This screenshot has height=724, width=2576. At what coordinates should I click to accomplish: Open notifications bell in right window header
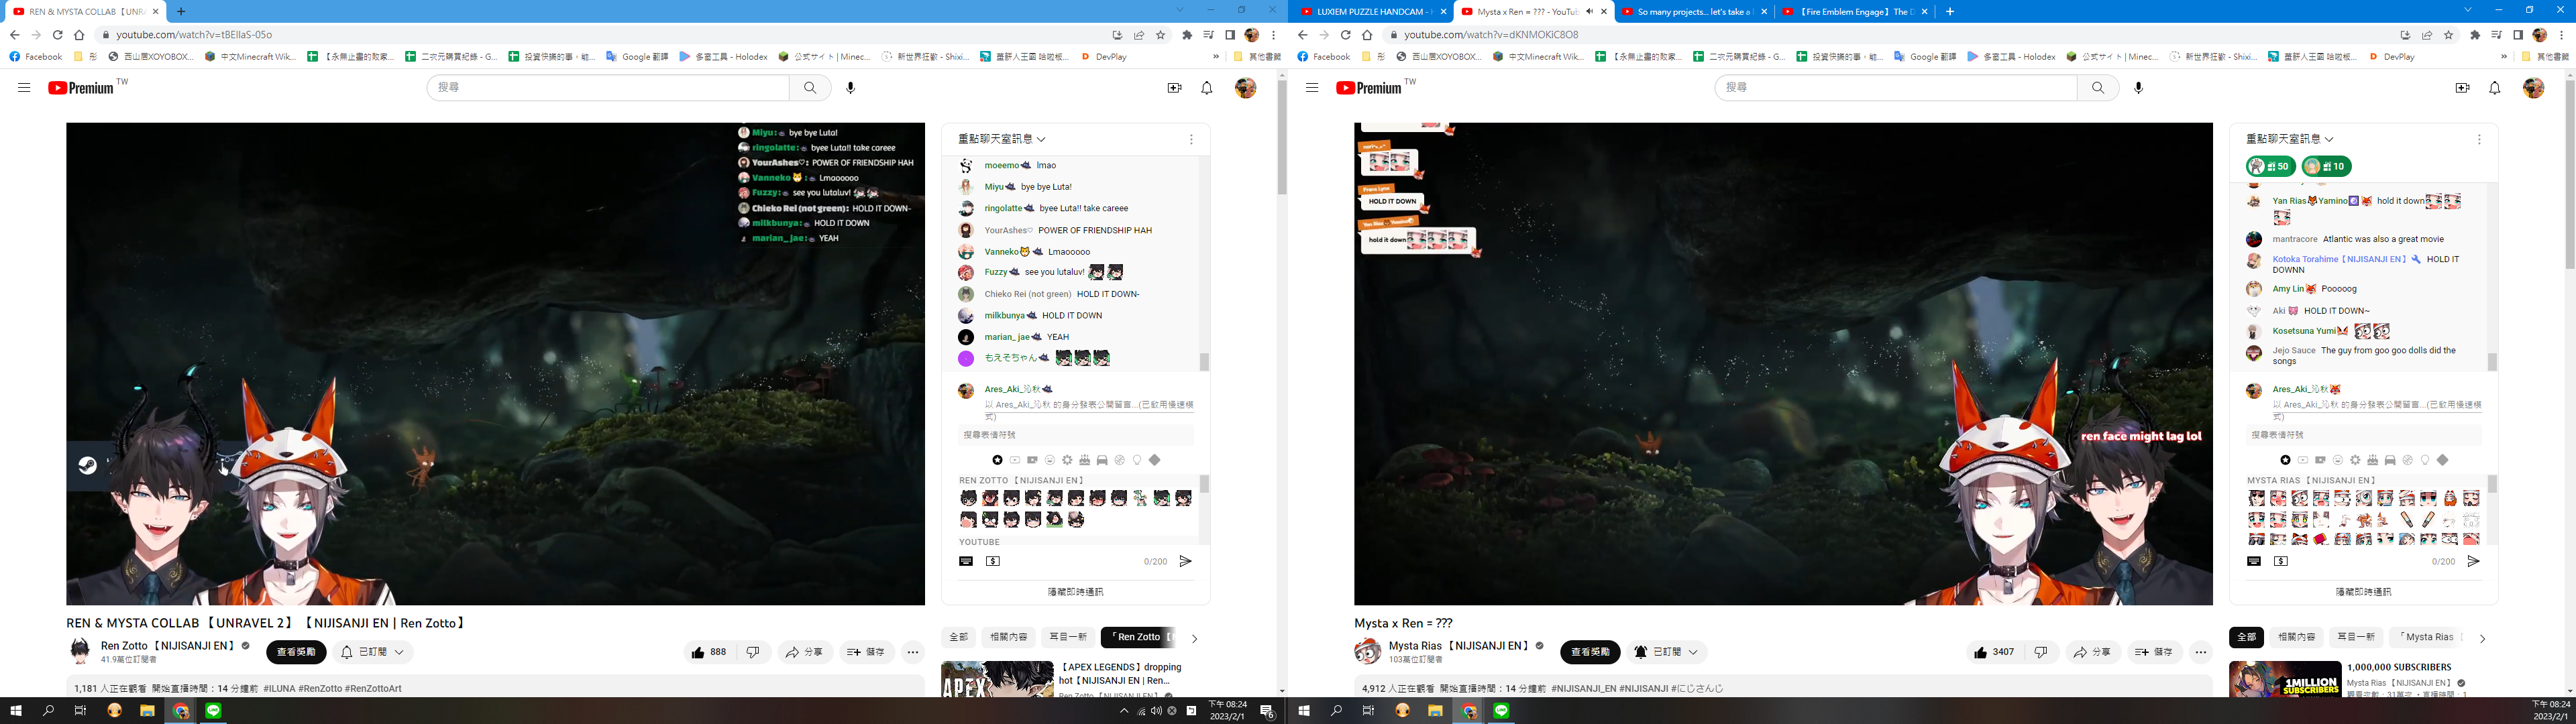point(2495,88)
